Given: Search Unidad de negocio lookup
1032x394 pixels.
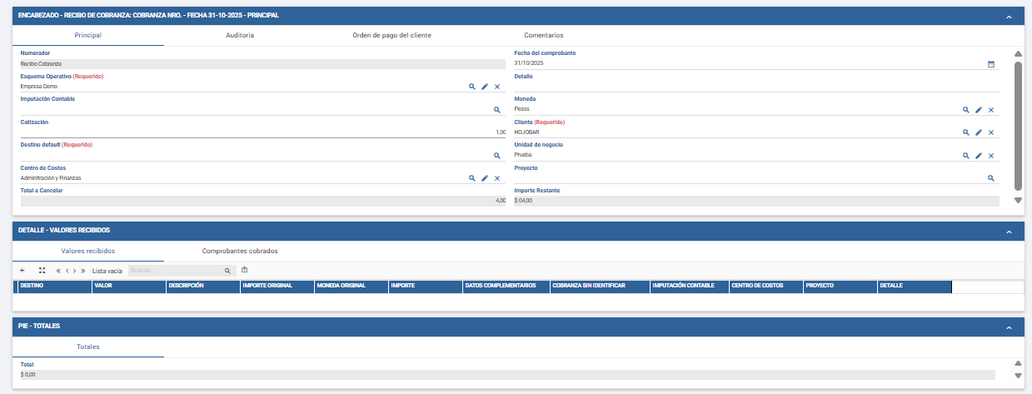Looking at the screenshot, I should click(966, 156).
